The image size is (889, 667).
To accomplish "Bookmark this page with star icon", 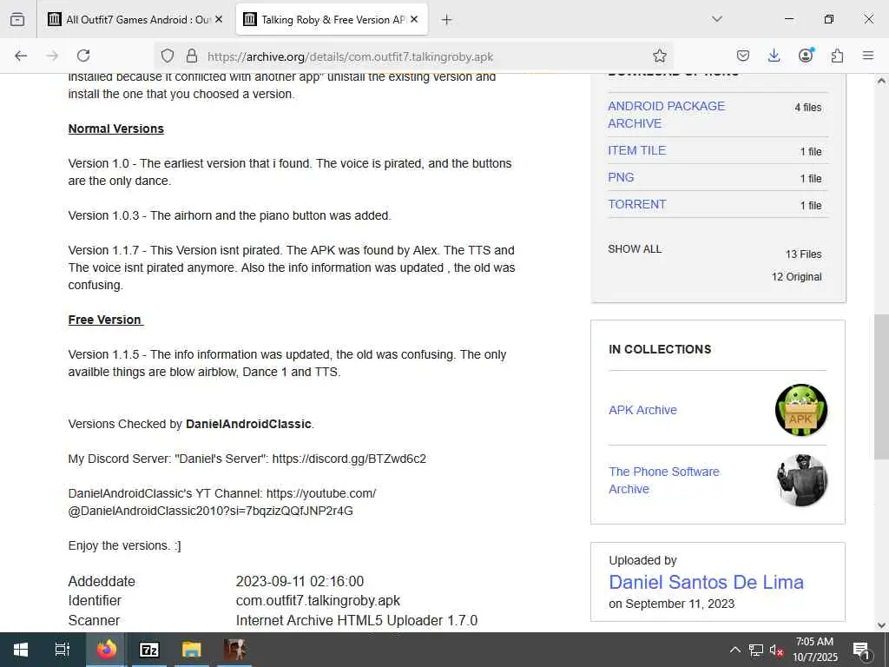I will coord(660,56).
